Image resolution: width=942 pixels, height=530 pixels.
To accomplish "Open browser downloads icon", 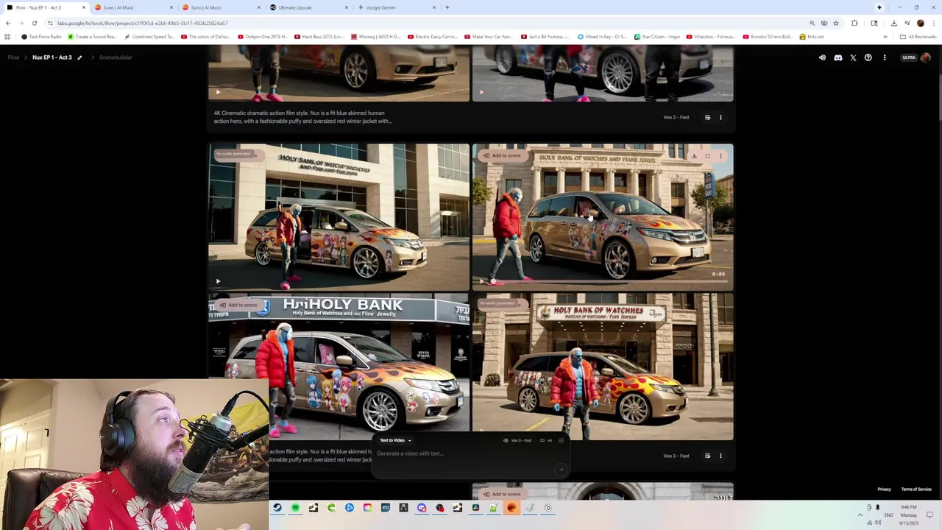I will tap(893, 23).
